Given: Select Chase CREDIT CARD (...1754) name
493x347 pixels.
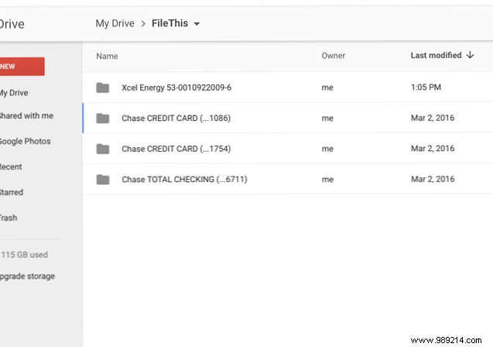Looking at the screenshot, I should 176,149.
